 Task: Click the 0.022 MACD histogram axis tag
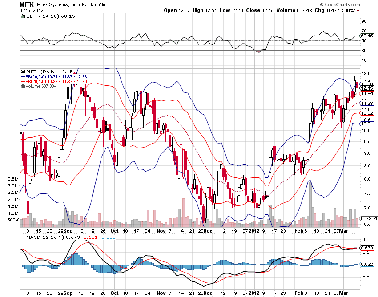(x=367, y=265)
